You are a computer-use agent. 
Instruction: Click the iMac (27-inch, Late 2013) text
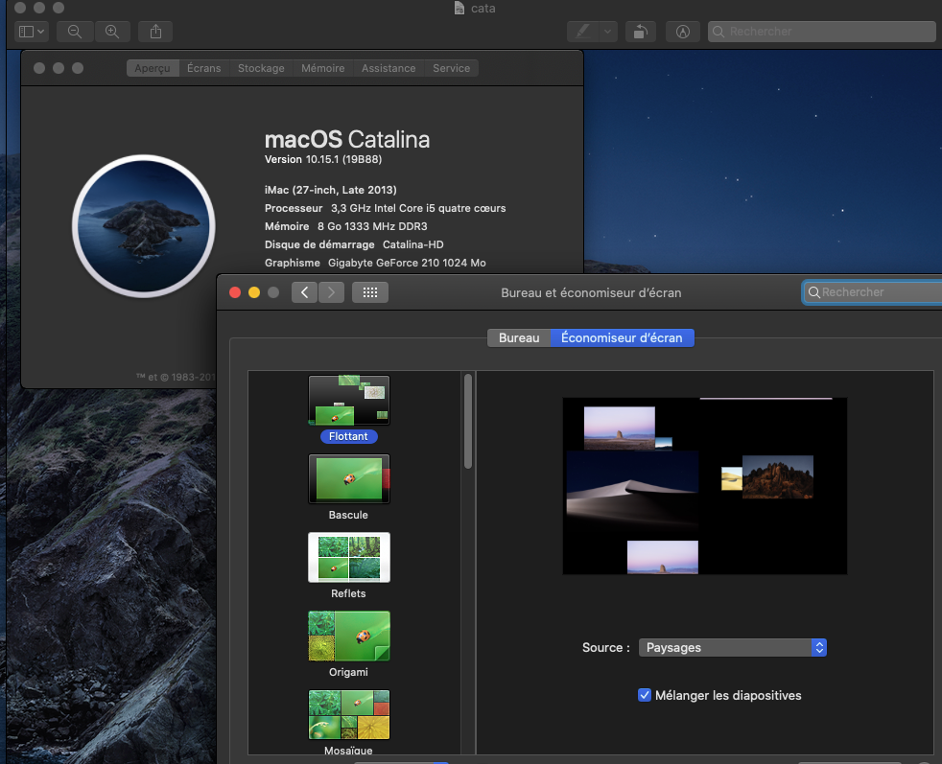[x=330, y=190]
